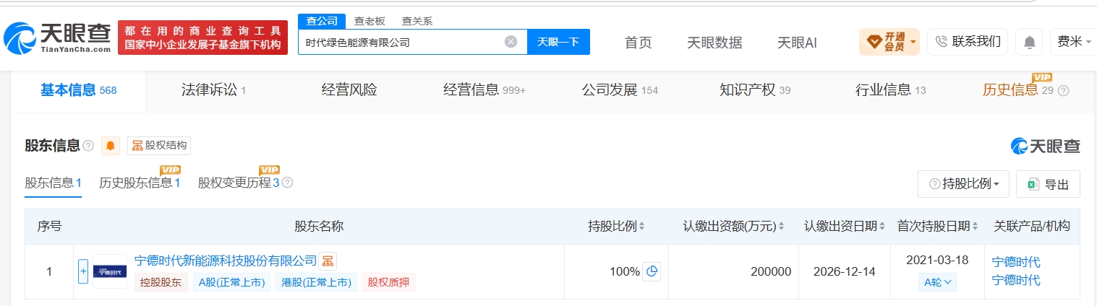
Task: Click the 天眼一下 search button
Action: [558, 42]
